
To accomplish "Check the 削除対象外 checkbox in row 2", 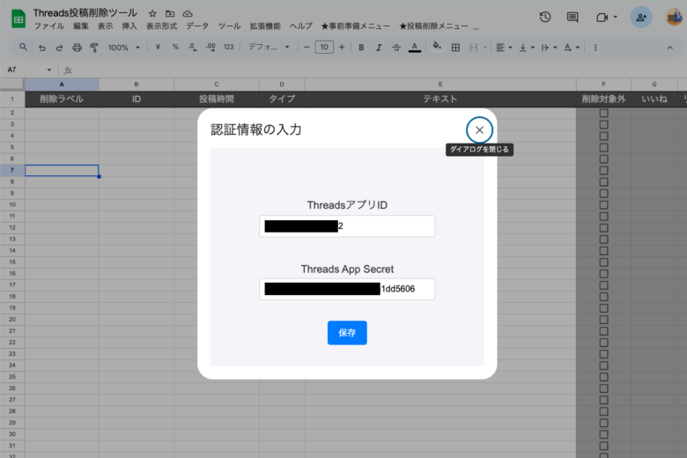I will point(603,113).
